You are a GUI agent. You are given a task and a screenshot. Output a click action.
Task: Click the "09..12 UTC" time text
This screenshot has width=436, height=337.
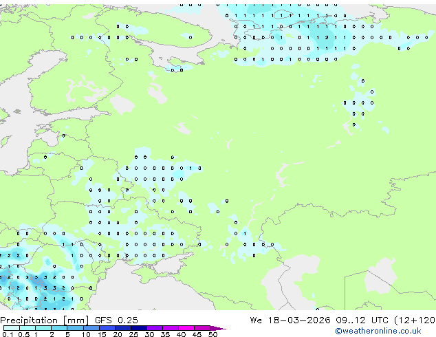(362, 320)
